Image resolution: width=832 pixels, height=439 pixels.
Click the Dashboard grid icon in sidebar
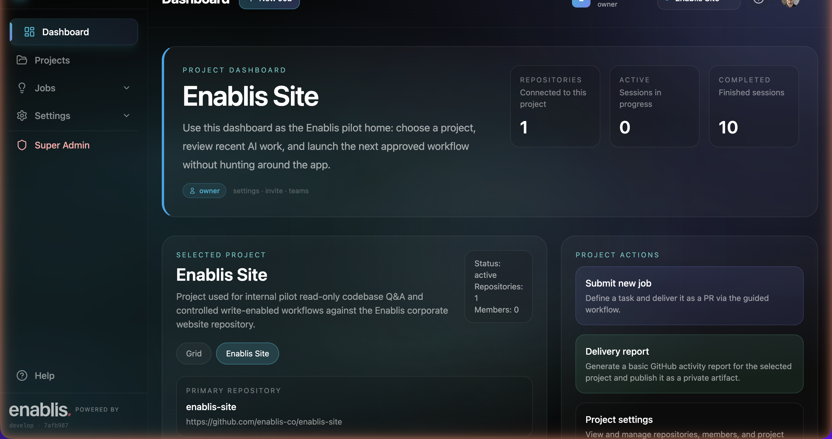pyautogui.click(x=29, y=32)
